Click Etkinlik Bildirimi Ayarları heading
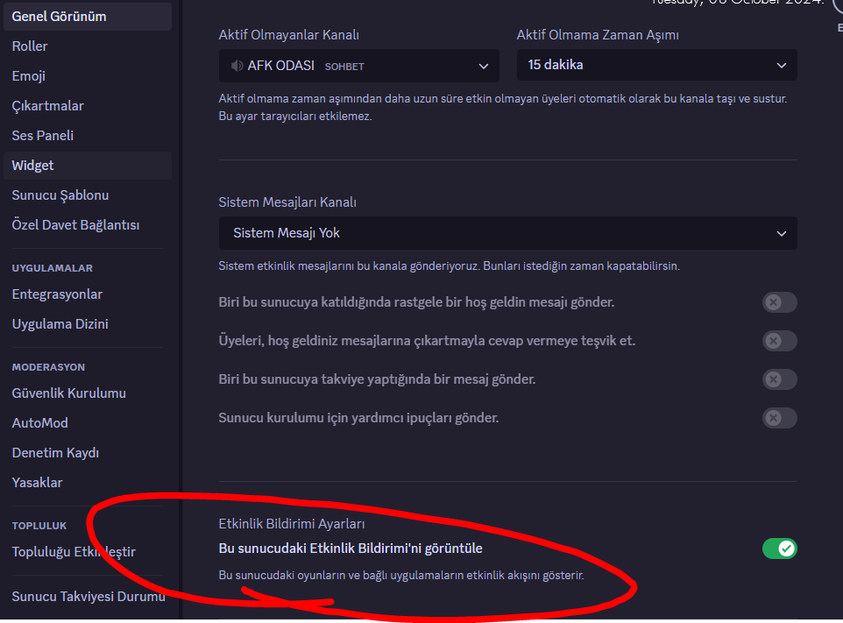The height and width of the screenshot is (623, 843). [x=292, y=524]
